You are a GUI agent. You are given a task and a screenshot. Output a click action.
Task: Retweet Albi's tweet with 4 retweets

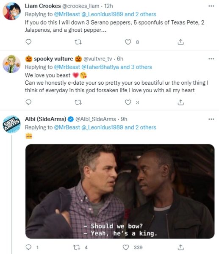tap(77, 247)
